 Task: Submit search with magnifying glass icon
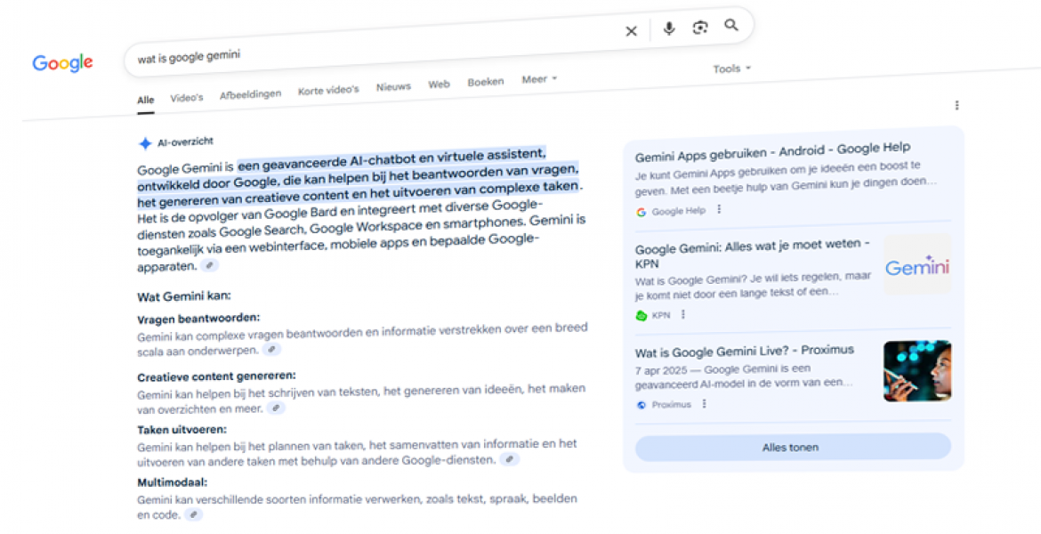(731, 25)
